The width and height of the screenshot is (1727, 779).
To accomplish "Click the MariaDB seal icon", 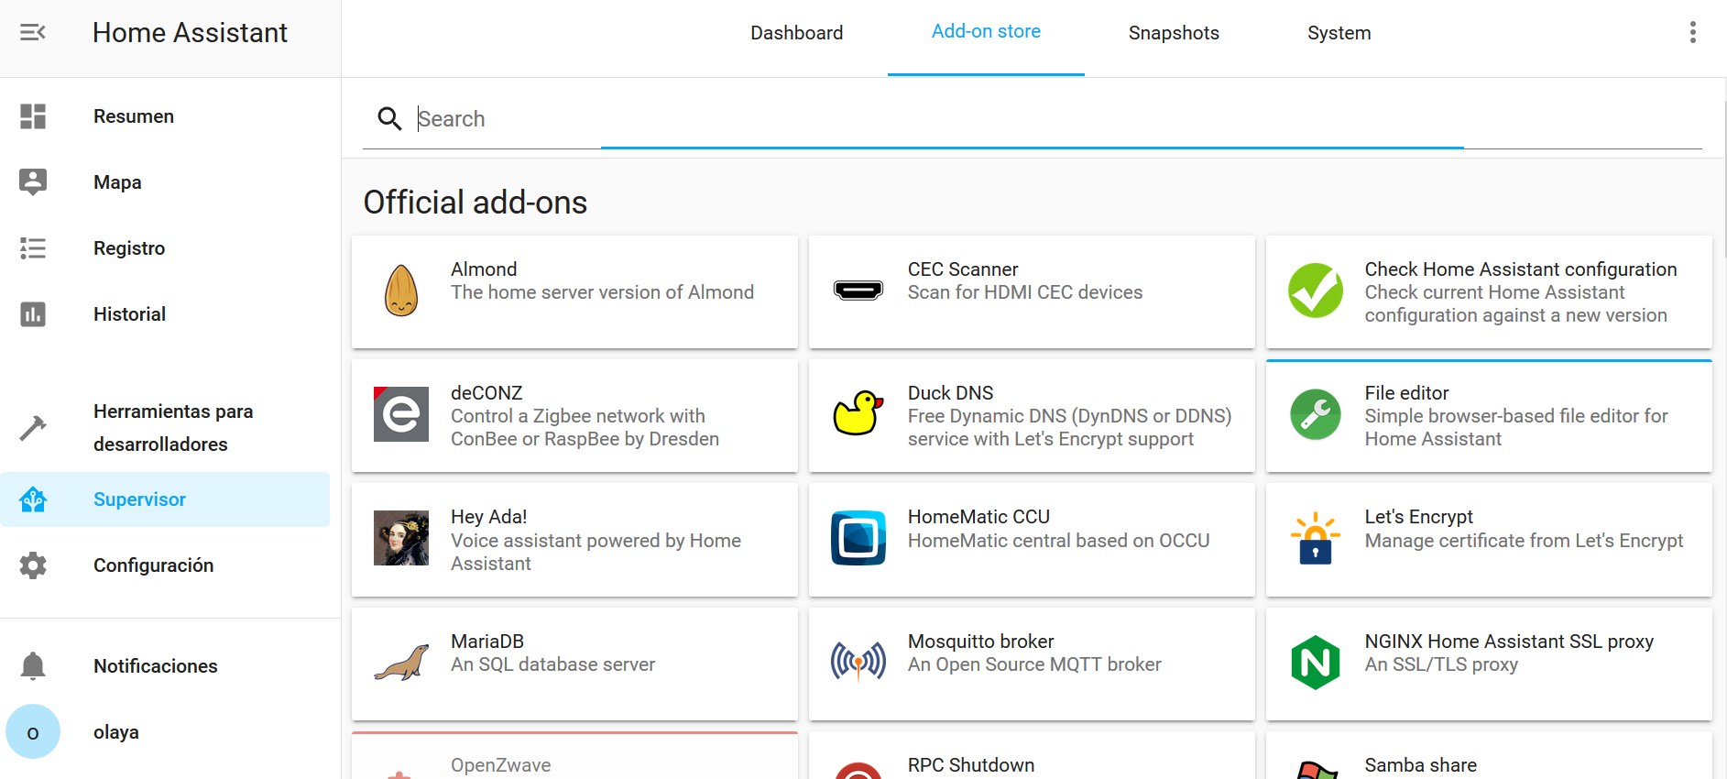I will click(x=401, y=663).
